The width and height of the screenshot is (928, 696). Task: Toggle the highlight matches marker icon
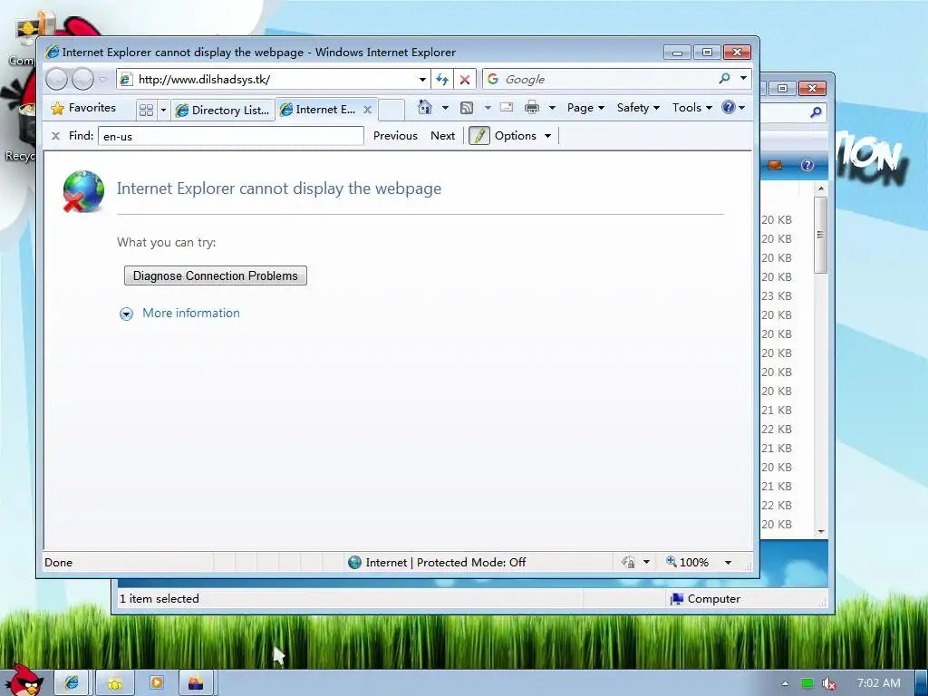[x=479, y=136]
